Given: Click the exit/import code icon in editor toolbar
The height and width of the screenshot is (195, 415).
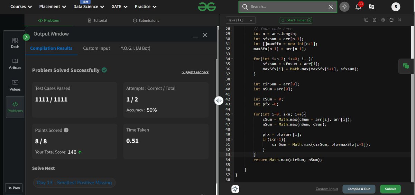Looking at the screenshot, I should click(375, 20).
